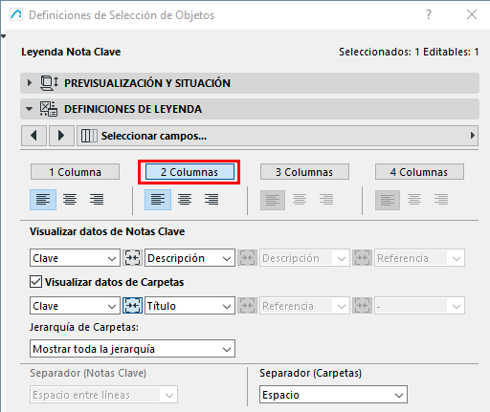Open Separador (Carpetas) Espacio dropdown
The image size is (490, 412).
(x=333, y=395)
